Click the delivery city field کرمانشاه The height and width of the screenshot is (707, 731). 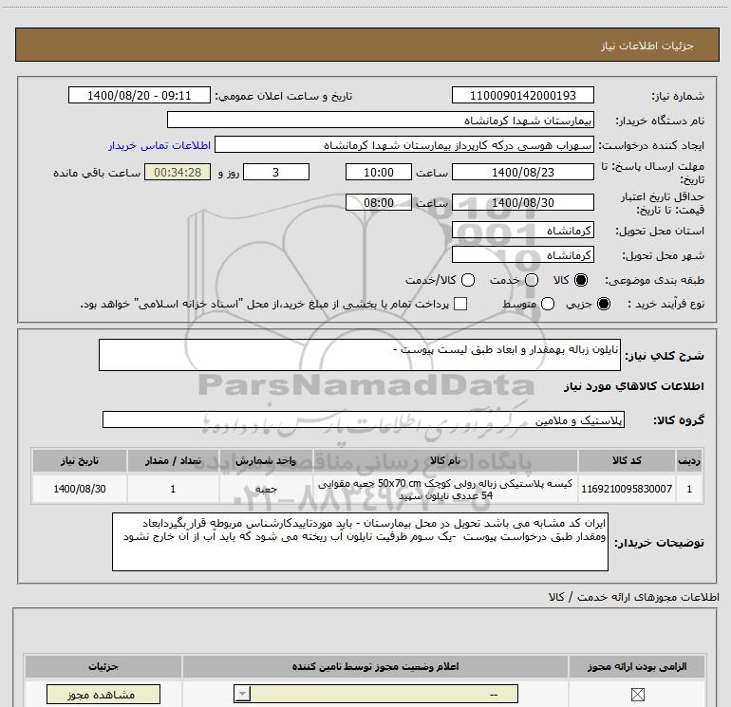522,254
